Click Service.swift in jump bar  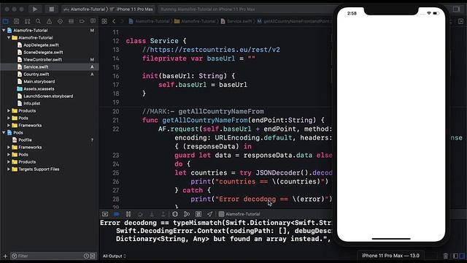pos(236,21)
